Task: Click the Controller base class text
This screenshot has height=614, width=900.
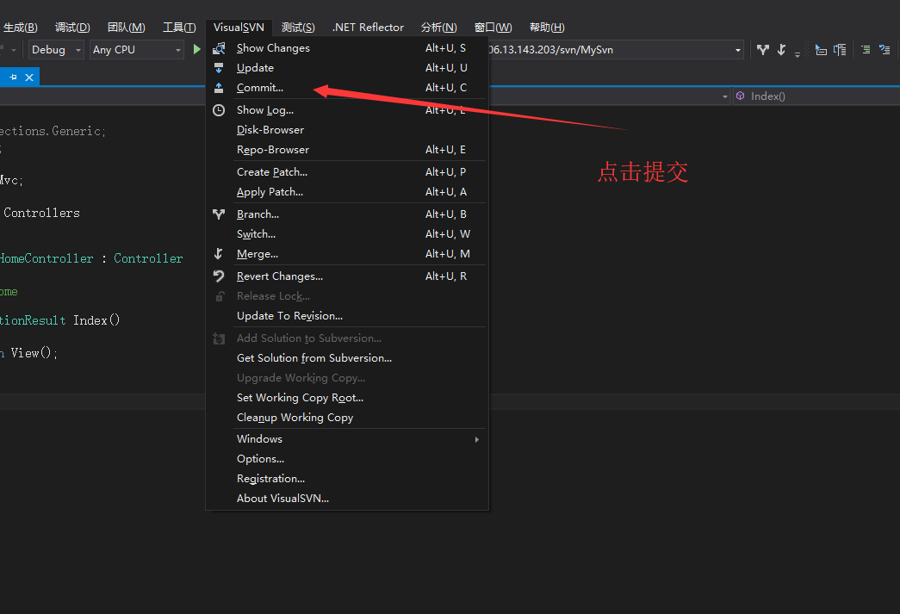Action: coord(148,259)
